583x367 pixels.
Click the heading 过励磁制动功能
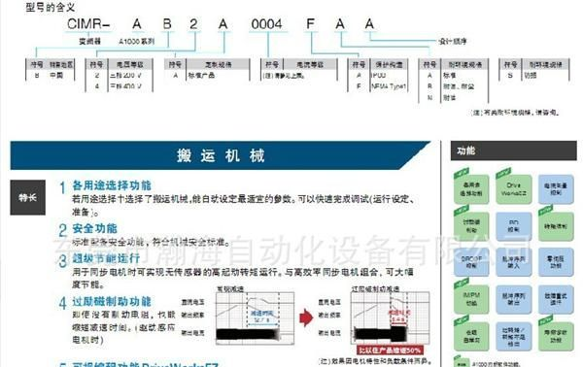[112, 301]
